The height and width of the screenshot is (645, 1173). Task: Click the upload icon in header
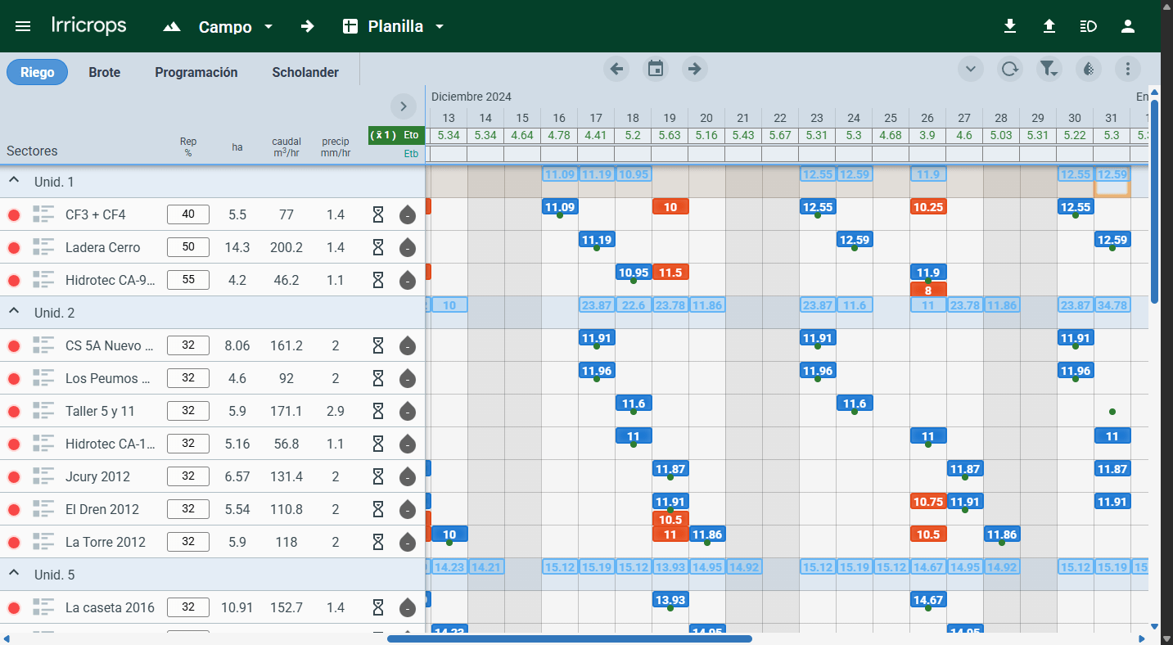[x=1049, y=26]
